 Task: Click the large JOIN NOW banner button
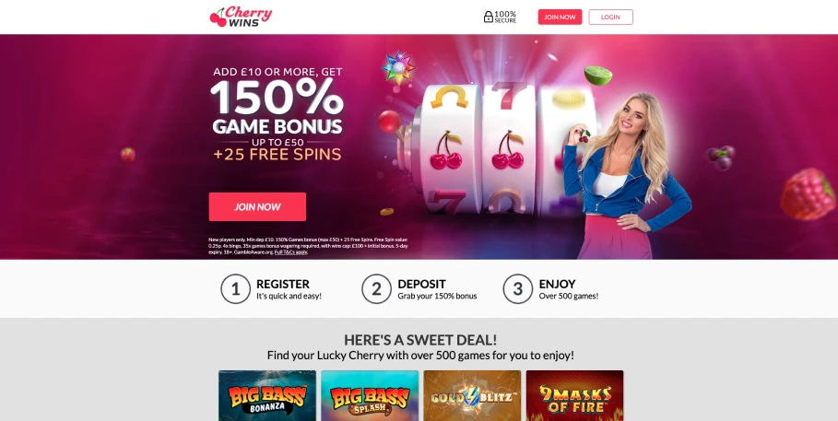click(257, 206)
